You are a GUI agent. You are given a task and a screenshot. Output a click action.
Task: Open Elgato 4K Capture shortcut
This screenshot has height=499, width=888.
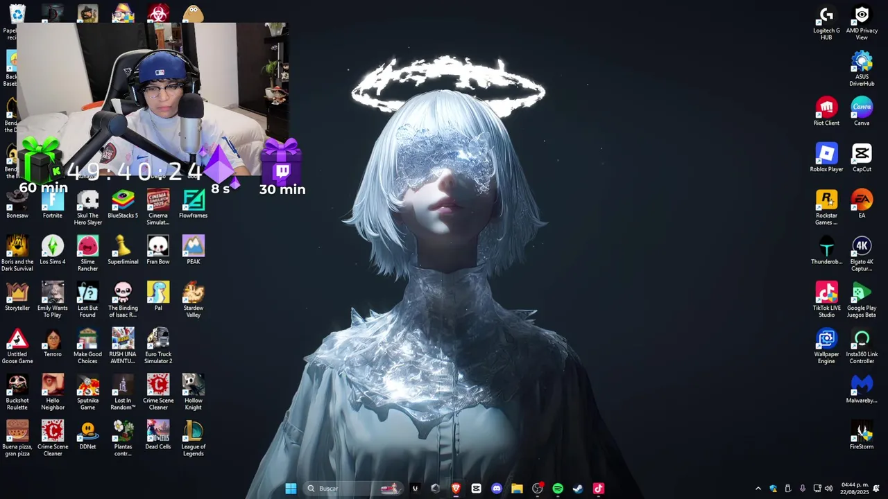[862, 254]
